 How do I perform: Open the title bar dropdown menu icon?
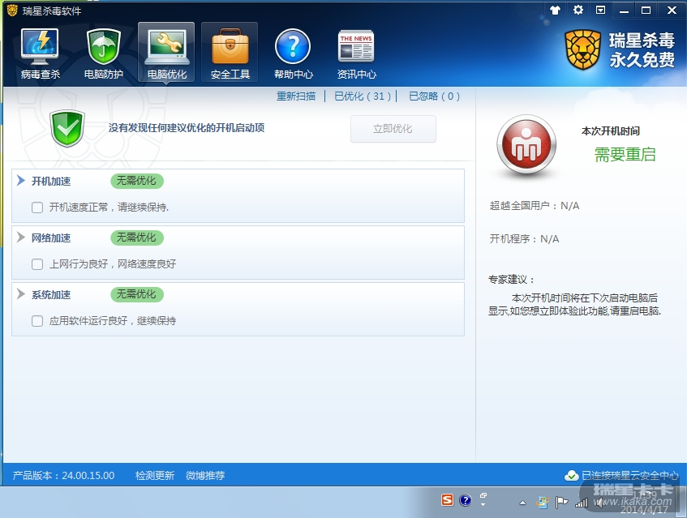click(x=601, y=10)
